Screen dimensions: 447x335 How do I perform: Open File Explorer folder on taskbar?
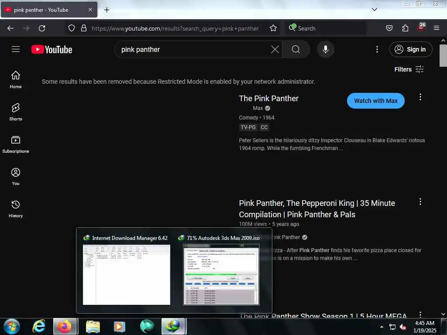(x=93, y=326)
